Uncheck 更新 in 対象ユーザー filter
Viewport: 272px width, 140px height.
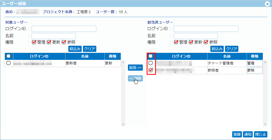(49, 42)
